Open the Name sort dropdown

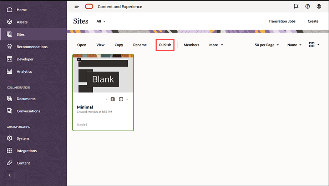(294, 45)
